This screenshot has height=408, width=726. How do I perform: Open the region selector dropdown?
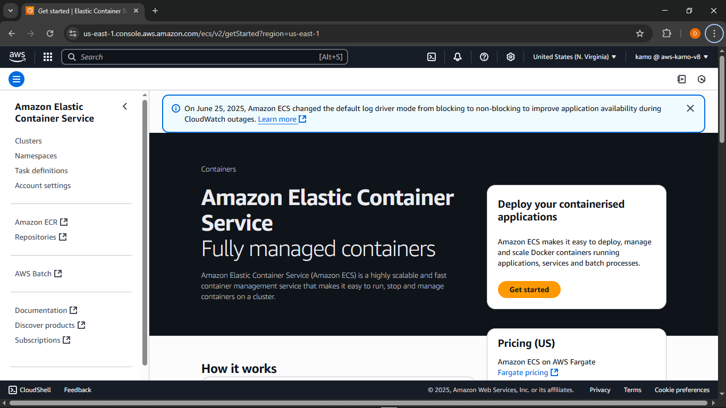coord(574,57)
